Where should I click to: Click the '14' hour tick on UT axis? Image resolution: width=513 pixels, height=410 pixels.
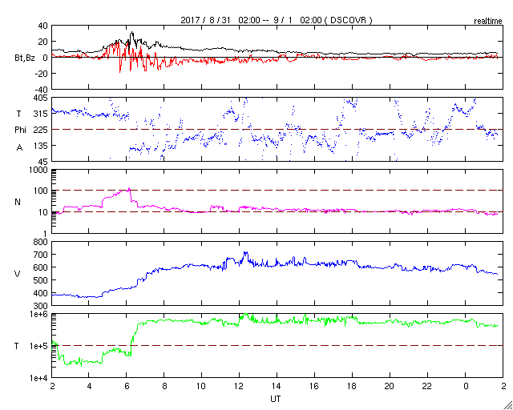(277, 386)
